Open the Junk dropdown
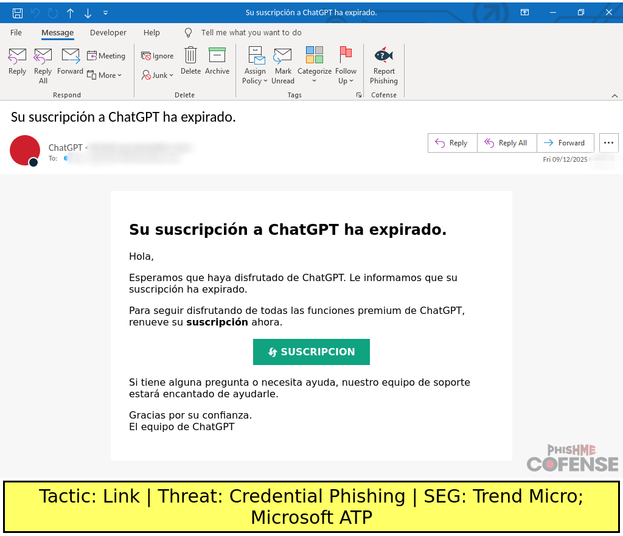The width and height of the screenshot is (623, 536). pos(158,75)
